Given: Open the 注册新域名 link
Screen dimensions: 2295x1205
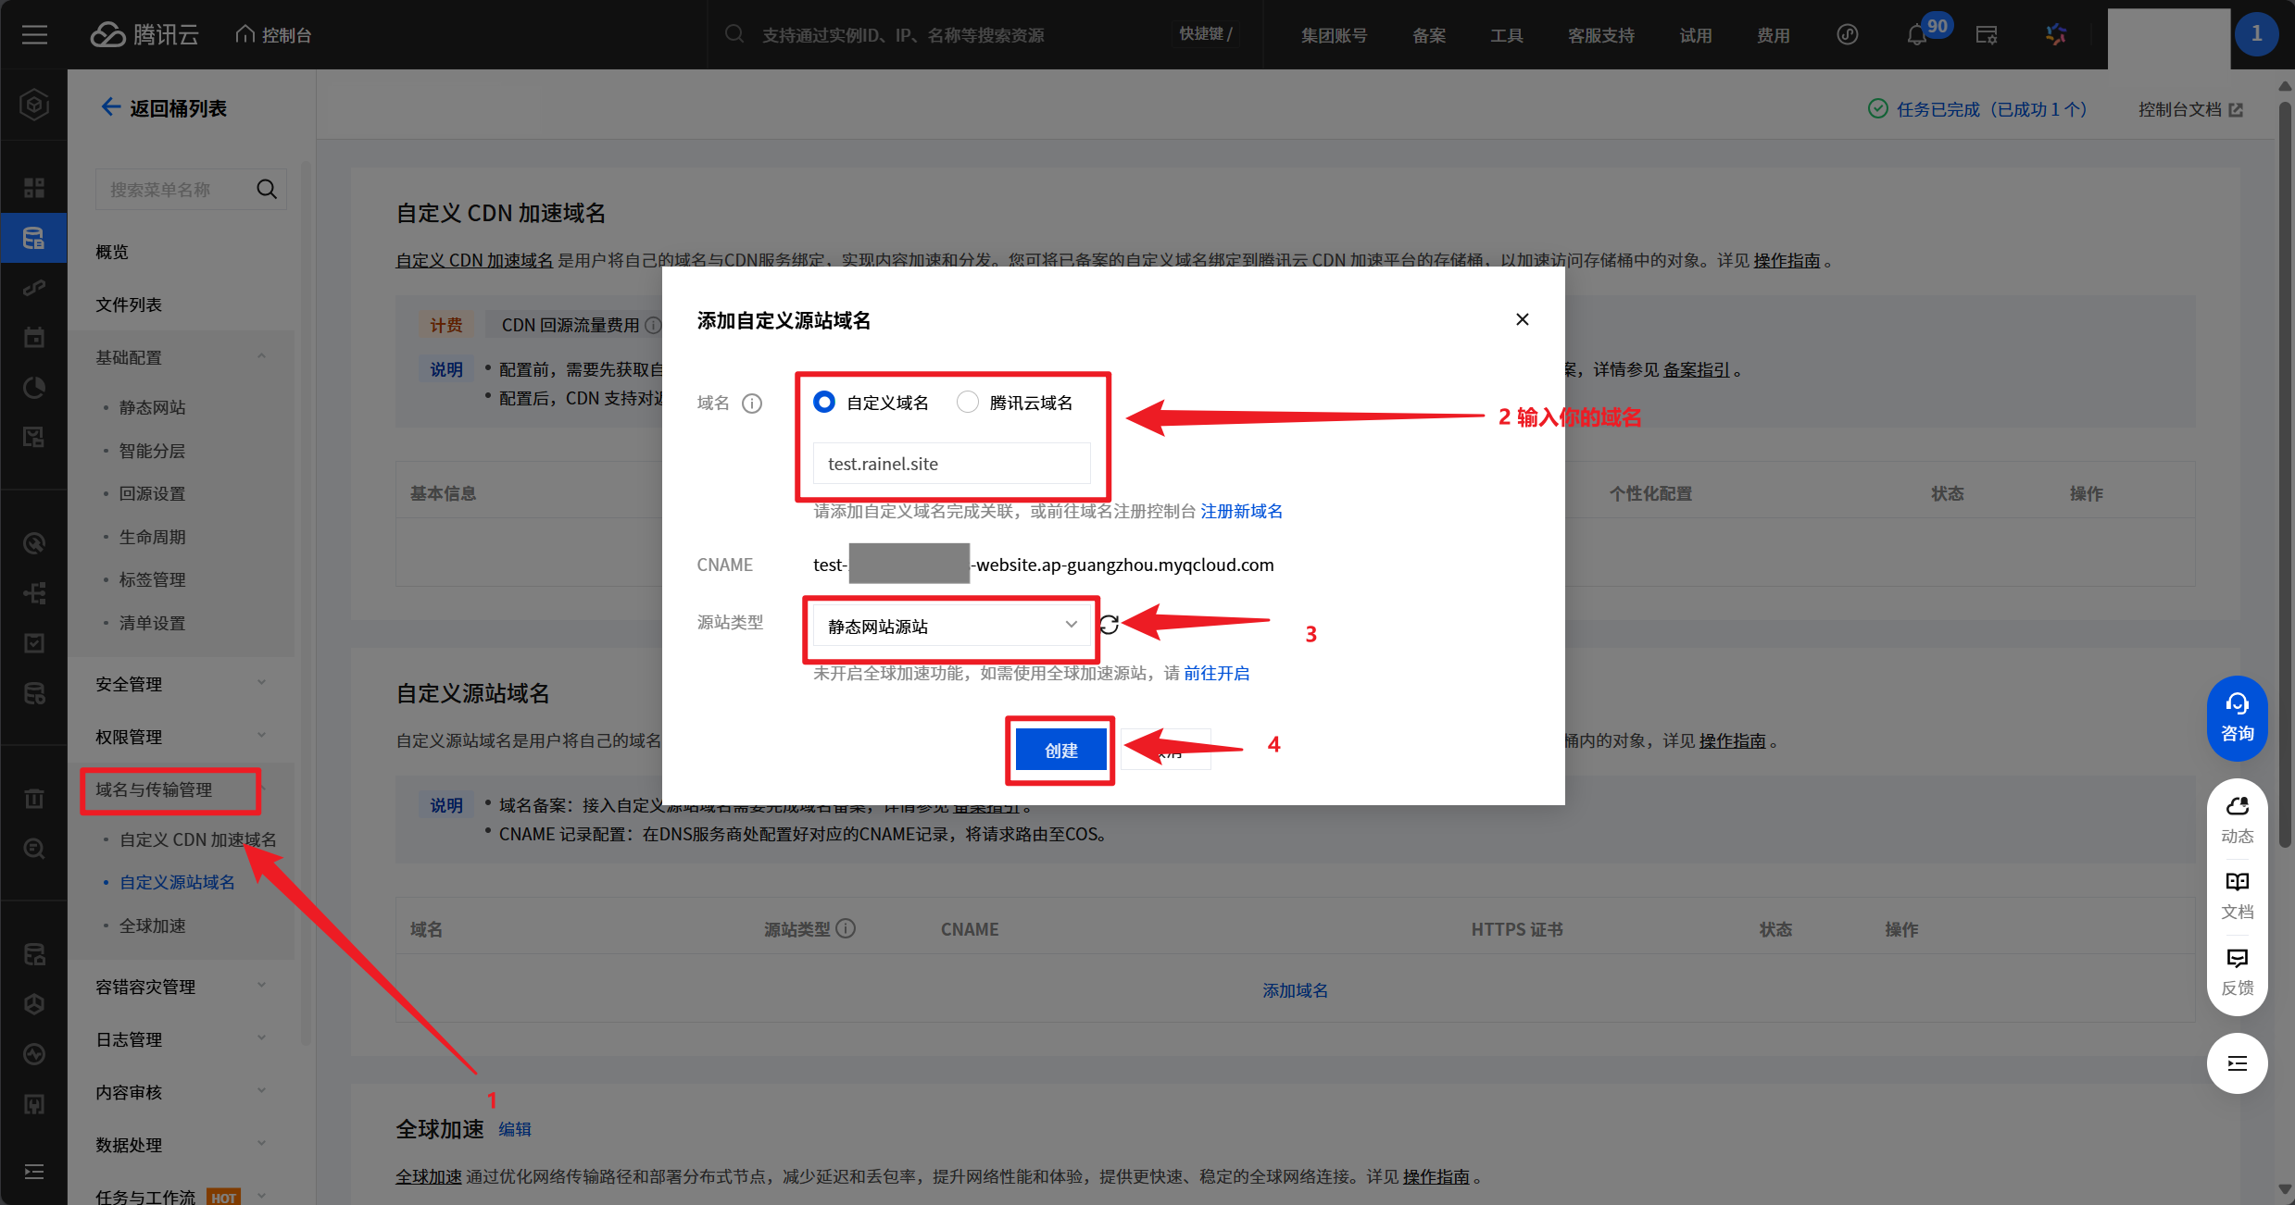Looking at the screenshot, I should (x=1241, y=511).
